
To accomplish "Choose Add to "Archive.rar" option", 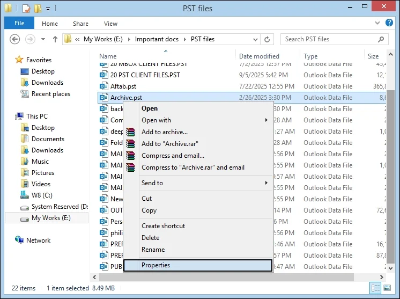I will click(198, 143).
